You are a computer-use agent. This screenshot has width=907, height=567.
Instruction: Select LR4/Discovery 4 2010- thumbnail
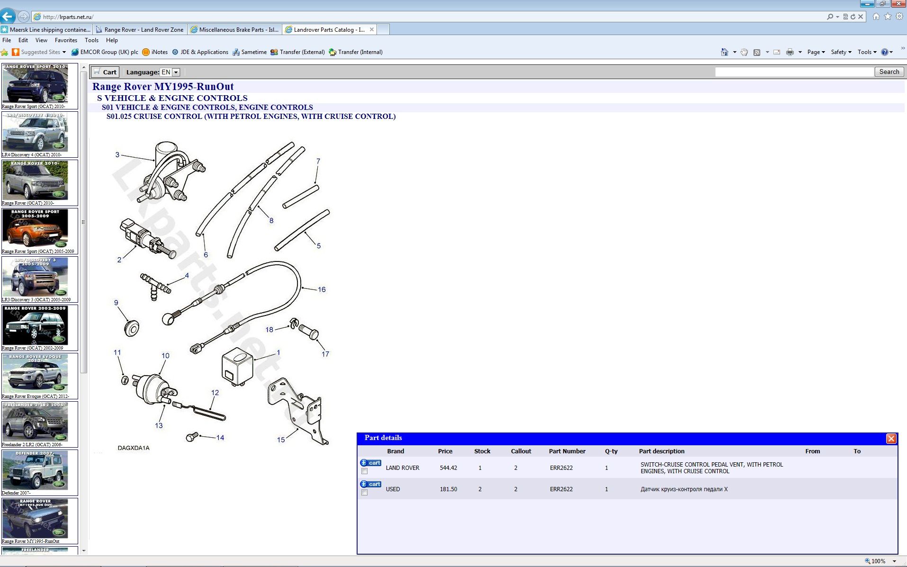[x=39, y=135]
